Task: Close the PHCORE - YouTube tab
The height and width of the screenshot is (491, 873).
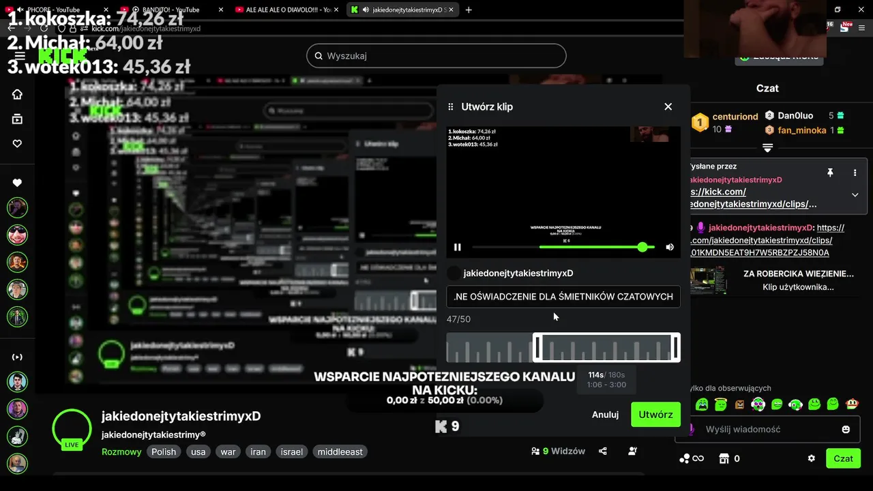Action: (x=106, y=10)
